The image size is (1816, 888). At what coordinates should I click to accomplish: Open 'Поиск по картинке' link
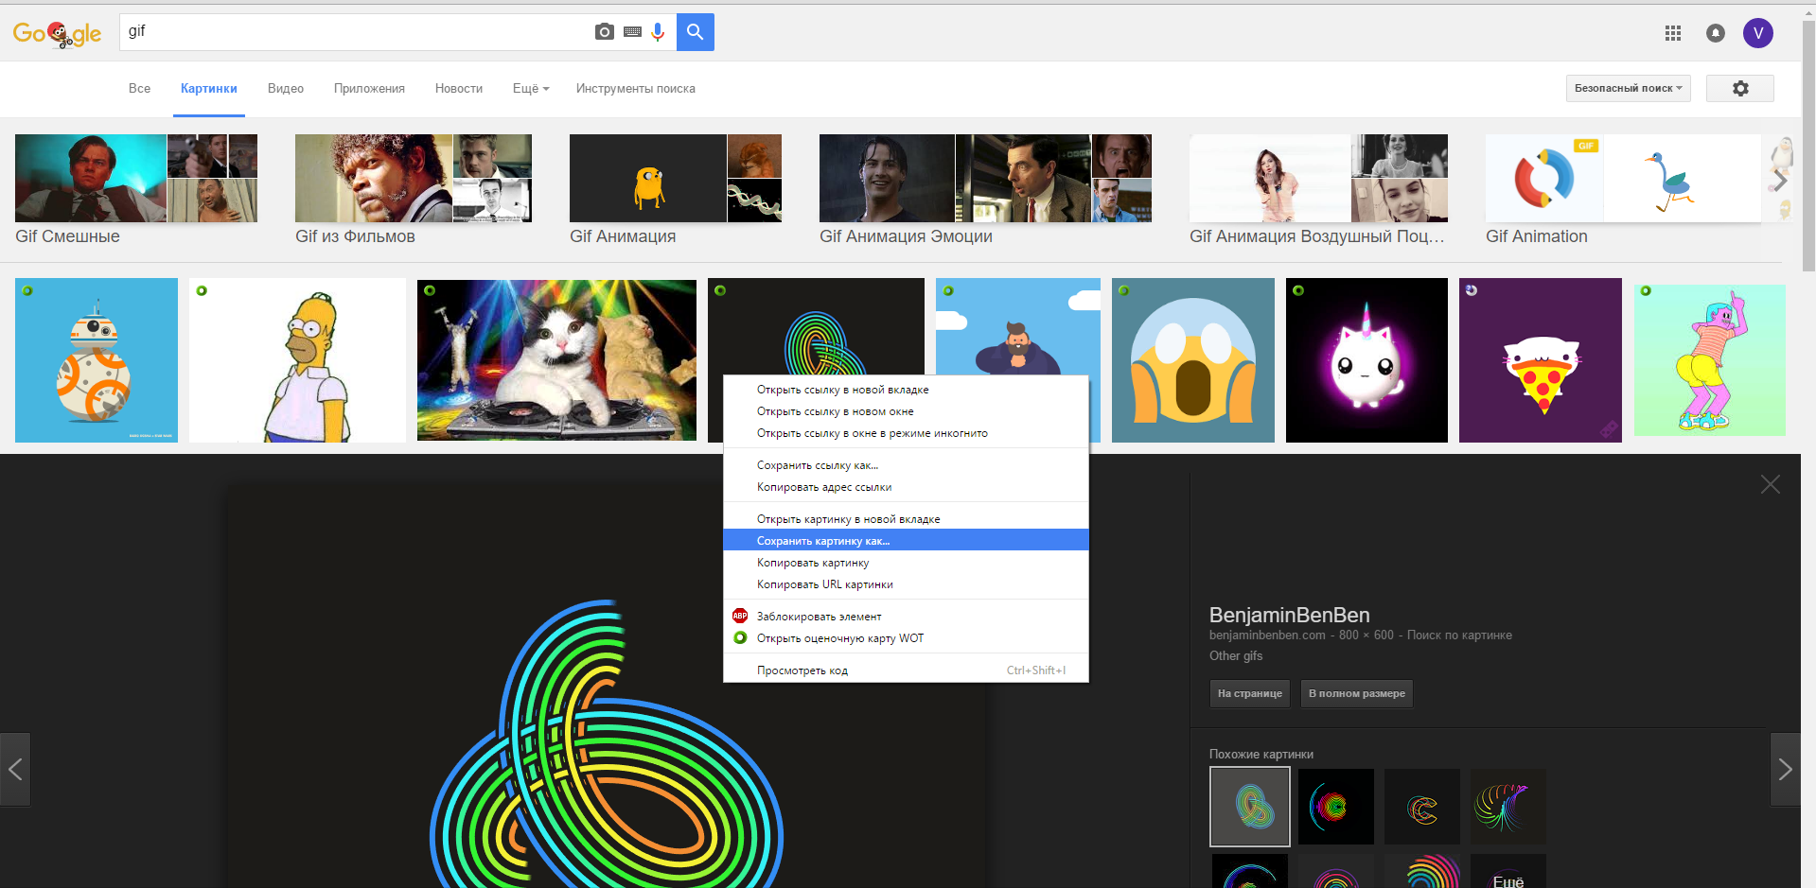click(x=1459, y=636)
